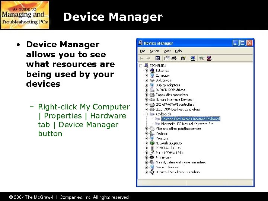Image resolution: width=268 pixels, height=201 pixels.
Task: Select the DVD/CD-ROM drives label
Action: 170,90
